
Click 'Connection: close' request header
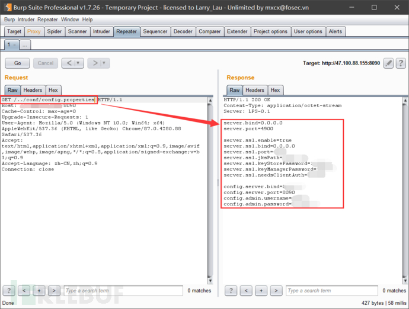(28, 169)
